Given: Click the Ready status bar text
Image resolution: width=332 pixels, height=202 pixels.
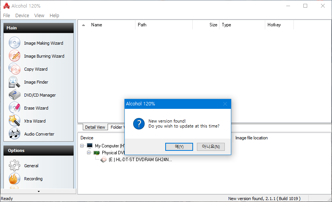Looking at the screenshot, I should [x=7, y=199].
